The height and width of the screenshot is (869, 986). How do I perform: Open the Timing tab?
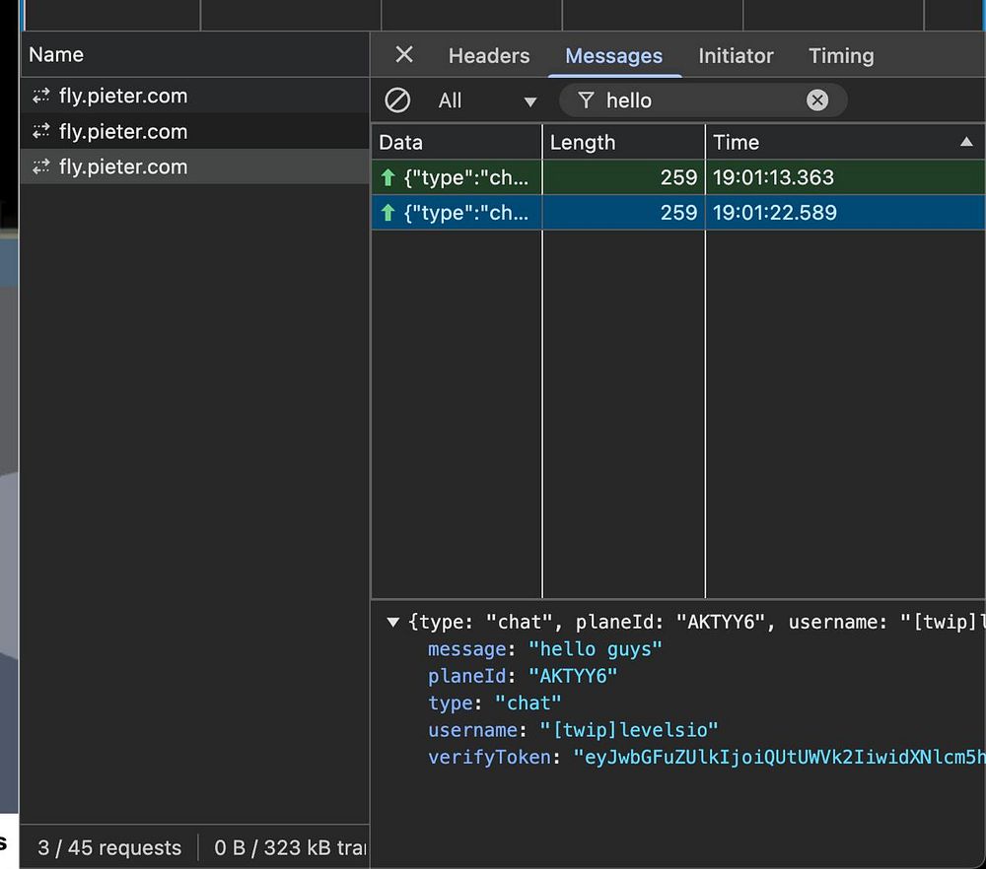click(841, 56)
